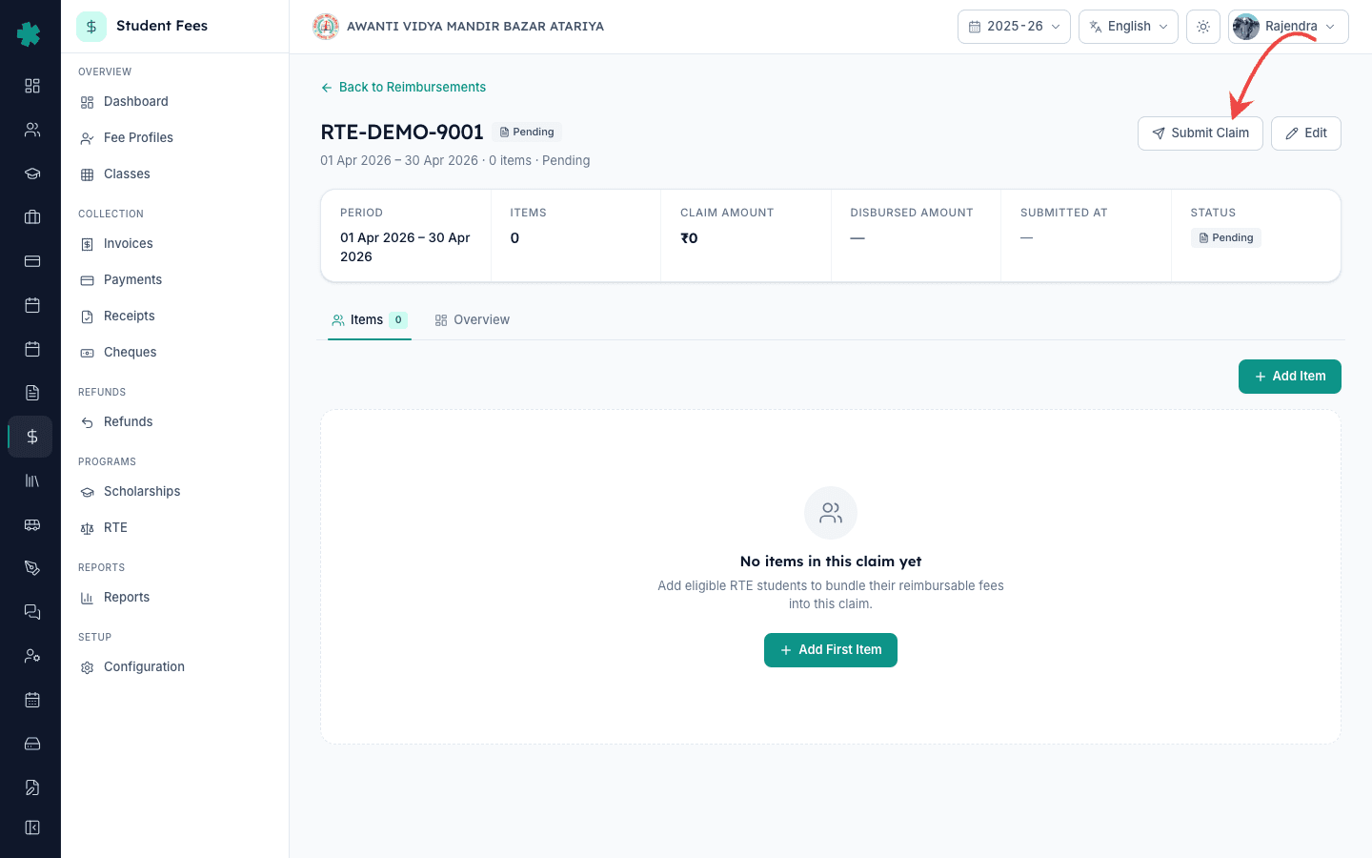Open Payments under Collection
The width and height of the screenshot is (1372, 858).
click(174, 280)
